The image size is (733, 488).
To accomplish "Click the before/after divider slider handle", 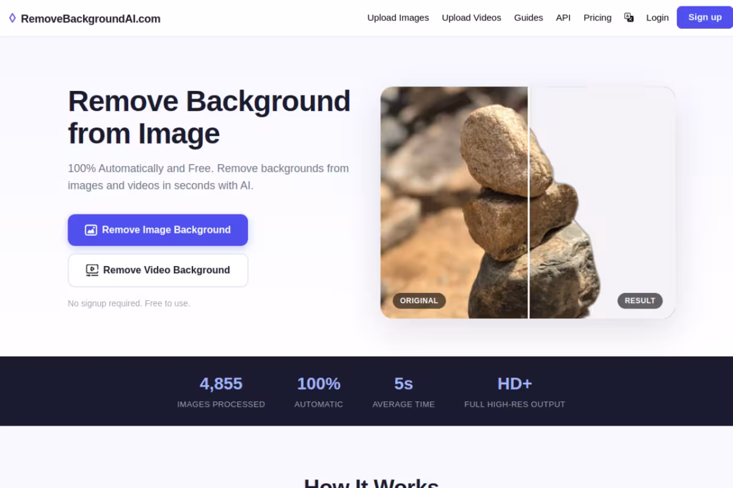I will (x=528, y=203).
